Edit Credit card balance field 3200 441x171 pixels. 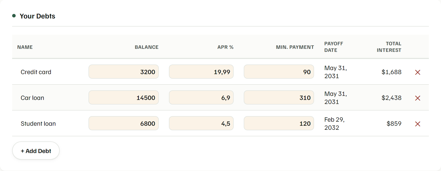coord(124,72)
